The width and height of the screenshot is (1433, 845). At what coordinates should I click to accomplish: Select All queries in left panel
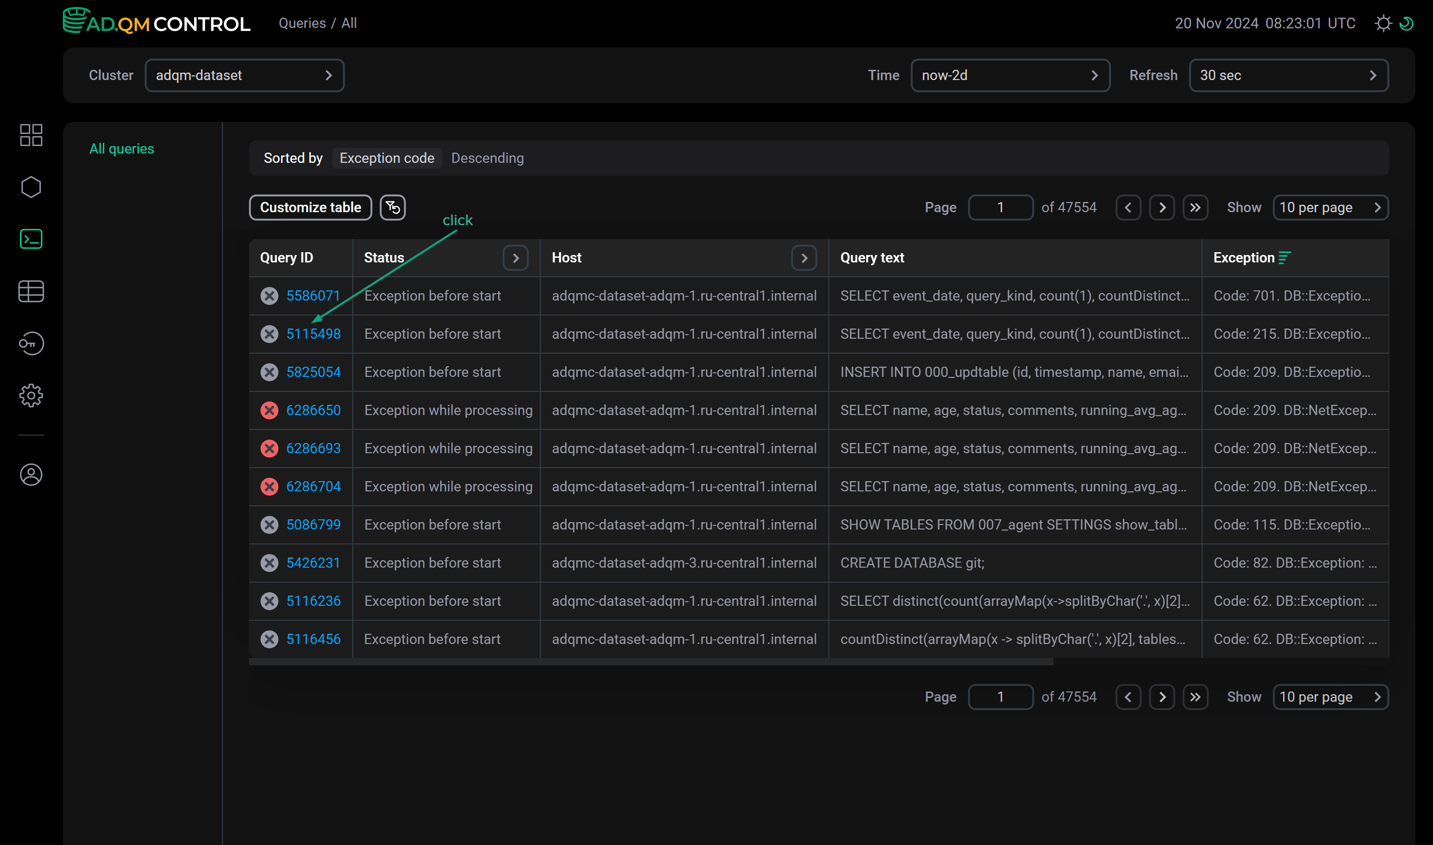coord(121,148)
